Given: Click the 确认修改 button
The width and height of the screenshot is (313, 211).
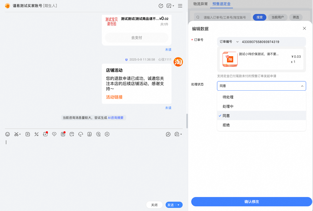Looking at the screenshot, I should [252, 202].
